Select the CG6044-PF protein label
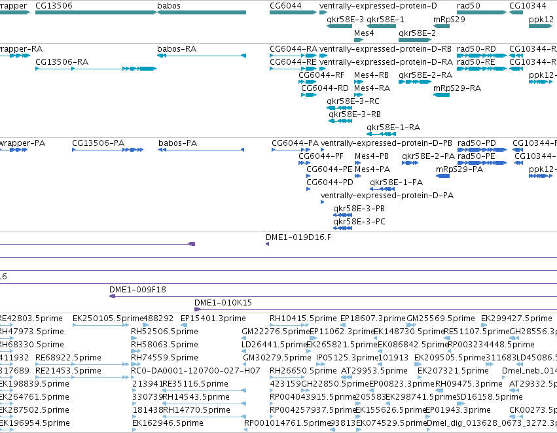 pyautogui.click(x=321, y=156)
